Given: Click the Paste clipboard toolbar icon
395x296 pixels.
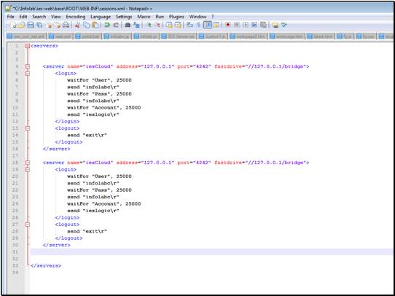Looking at the screenshot, I should click(x=95, y=25).
